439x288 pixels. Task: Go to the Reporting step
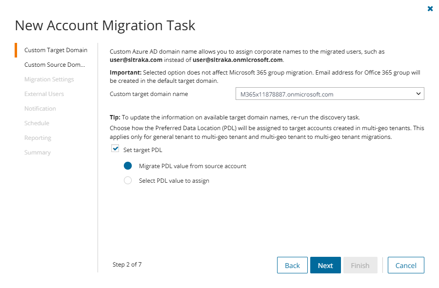(x=38, y=138)
